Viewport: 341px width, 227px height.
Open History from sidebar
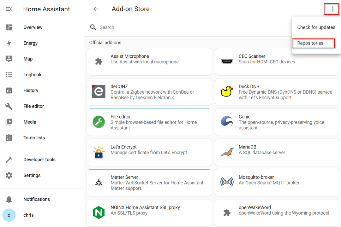(42, 90)
